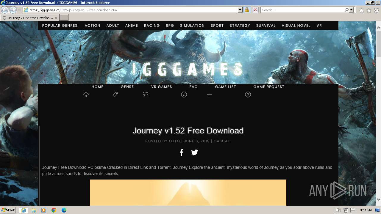Open the Windows Start menu
The image size is (381, 214).
coord(8,210)
